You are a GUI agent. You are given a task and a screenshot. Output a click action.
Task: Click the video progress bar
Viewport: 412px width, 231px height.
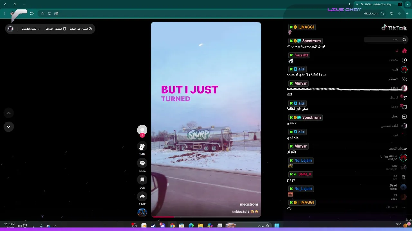(206, 217)
